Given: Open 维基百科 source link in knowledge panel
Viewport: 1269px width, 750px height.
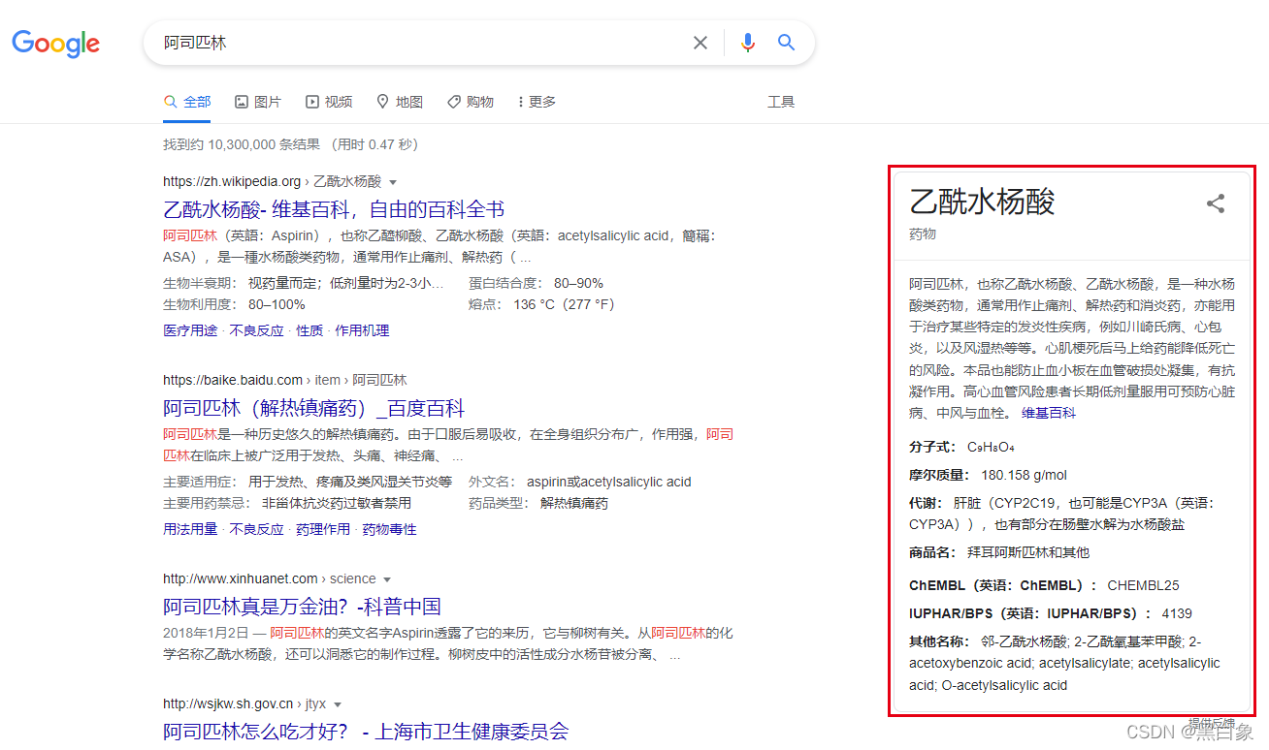Looking at the screenshot, I should 1049,413.
